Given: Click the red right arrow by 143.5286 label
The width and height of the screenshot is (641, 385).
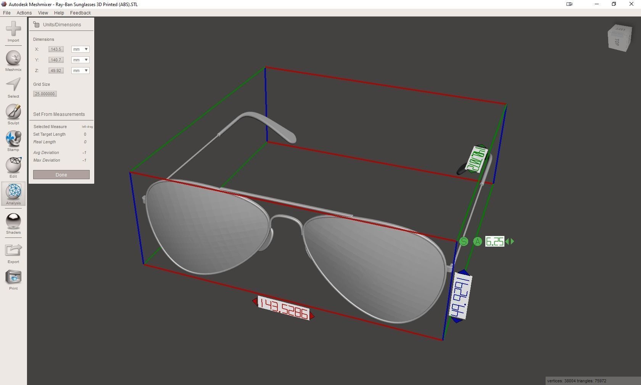Looking at the screenshot, I should [312, 316].
